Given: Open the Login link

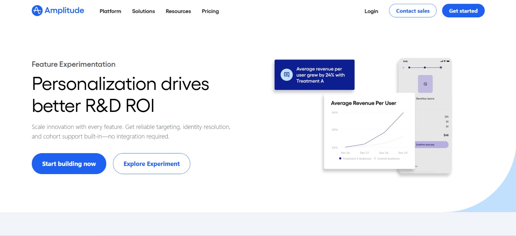Looking at the screenshot, I should point(371,11).
